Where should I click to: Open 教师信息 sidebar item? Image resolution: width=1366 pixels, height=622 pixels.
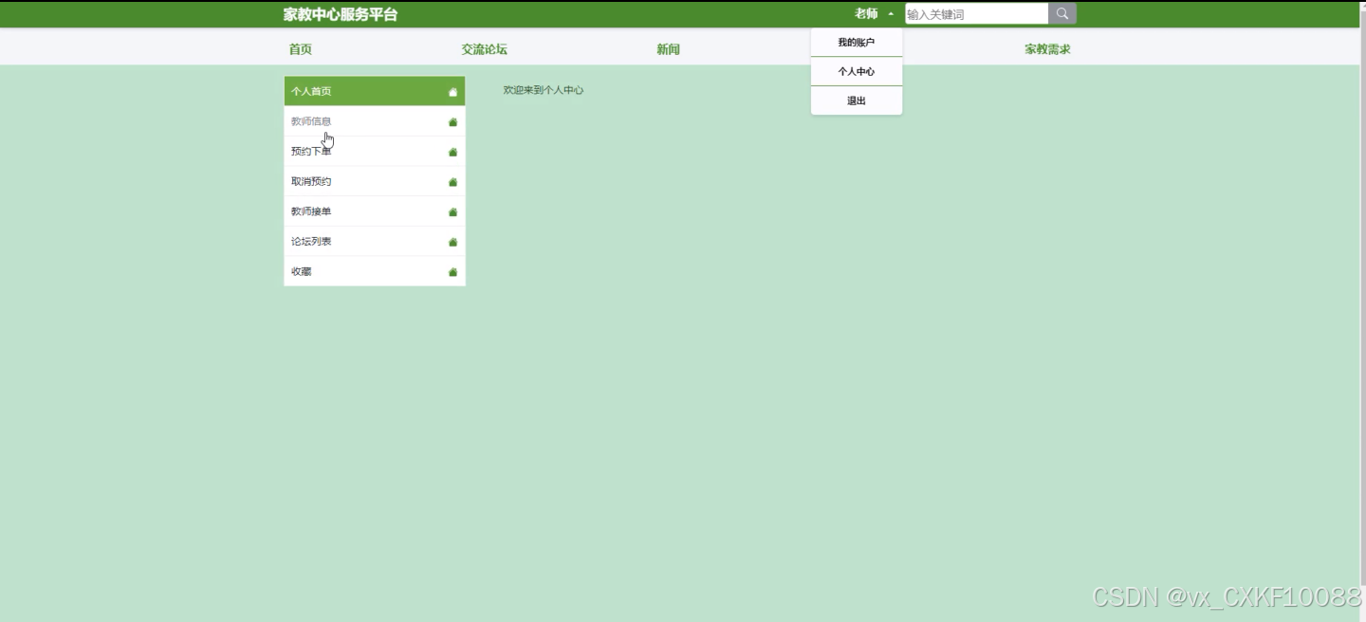(x=375, y=121)
